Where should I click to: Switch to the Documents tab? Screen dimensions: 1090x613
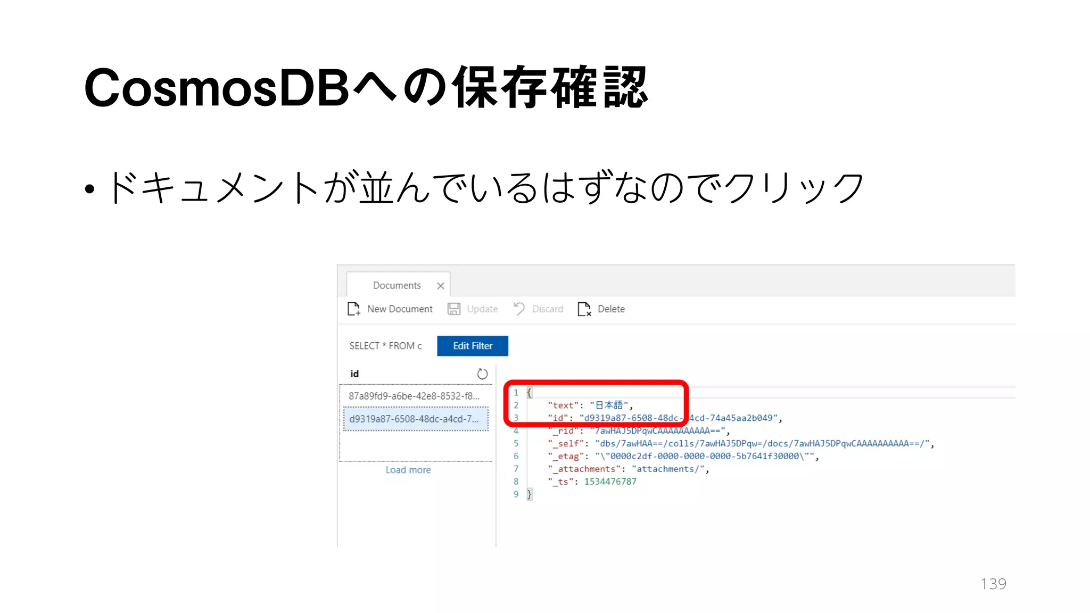[x=397, y=285]
